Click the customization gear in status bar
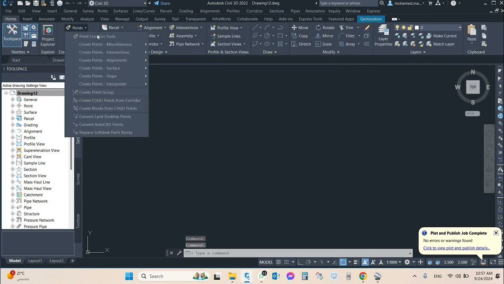 407,262
